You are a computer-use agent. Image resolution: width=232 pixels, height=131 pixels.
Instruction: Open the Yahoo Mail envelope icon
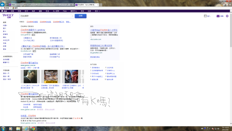tap(218, 16)
